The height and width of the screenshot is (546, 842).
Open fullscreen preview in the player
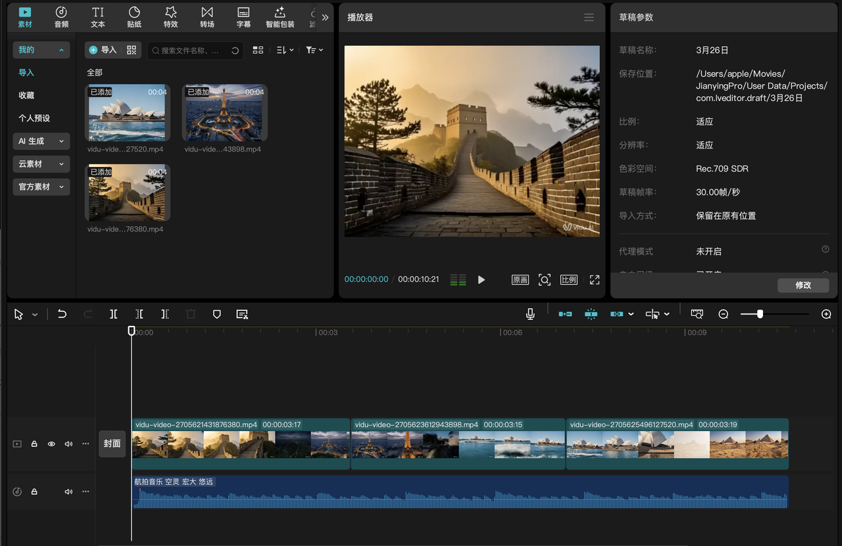point(594,280)
